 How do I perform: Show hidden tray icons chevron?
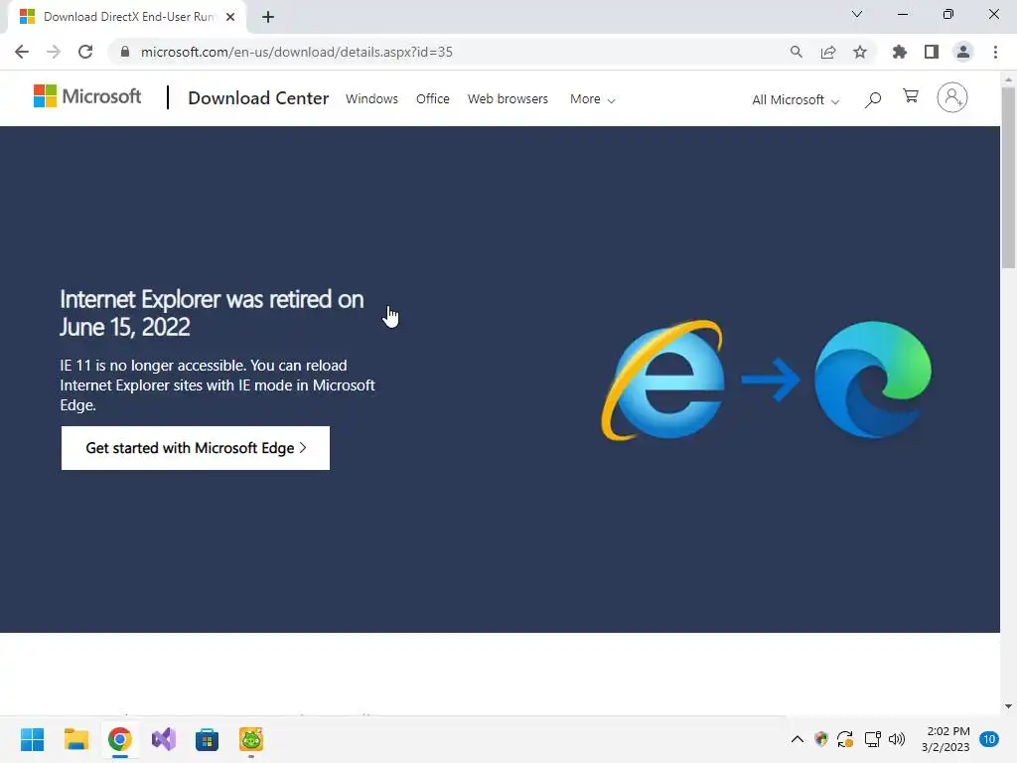pos(798,739)
